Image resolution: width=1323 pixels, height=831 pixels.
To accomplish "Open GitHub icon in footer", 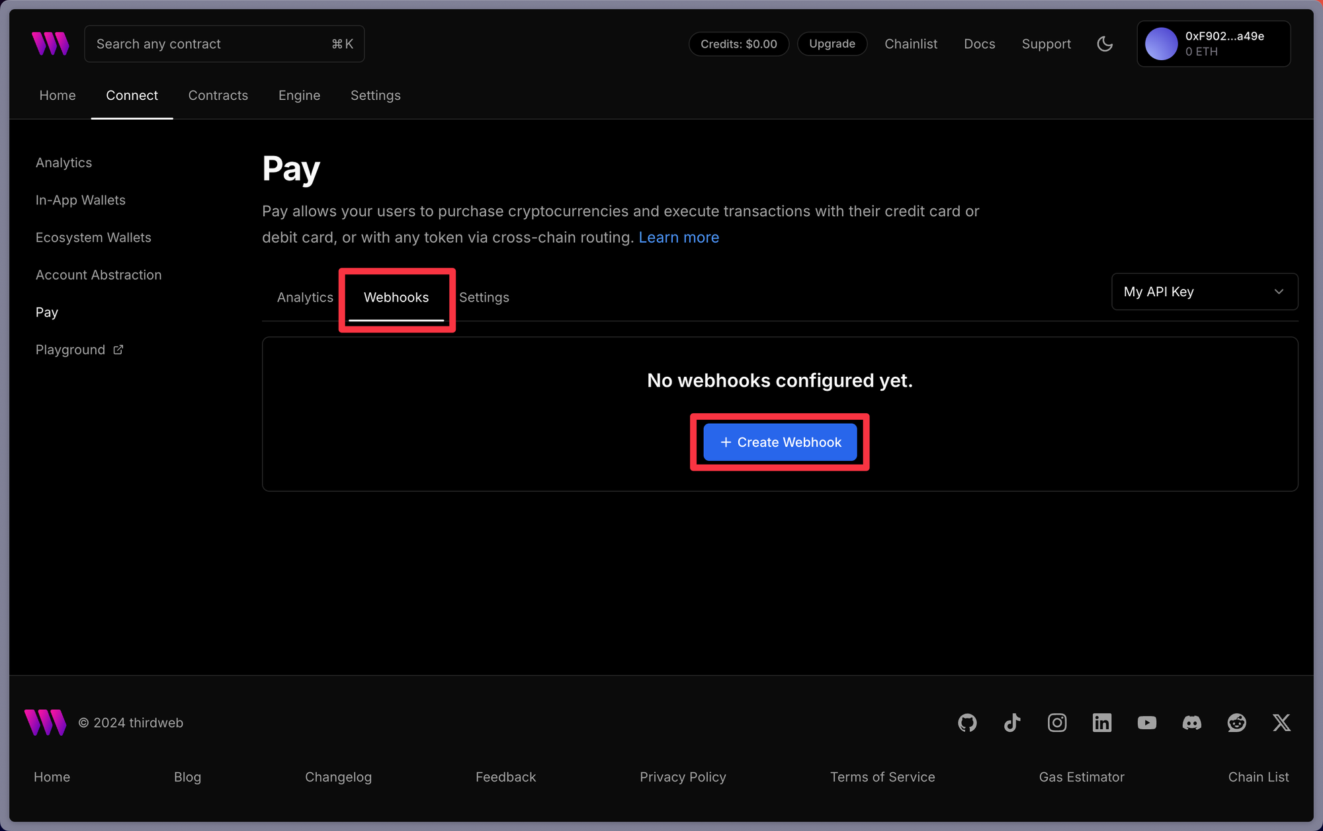I will 967,723.
